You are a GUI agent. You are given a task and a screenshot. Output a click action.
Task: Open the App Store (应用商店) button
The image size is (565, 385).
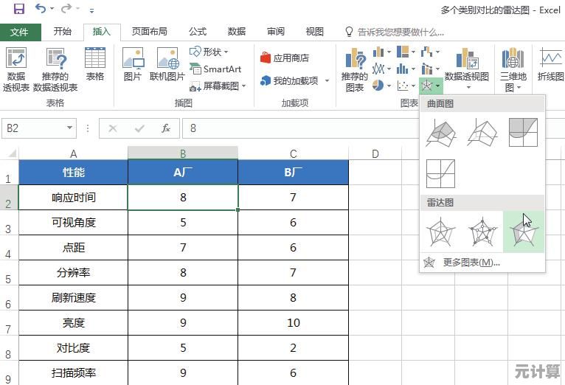285,58
